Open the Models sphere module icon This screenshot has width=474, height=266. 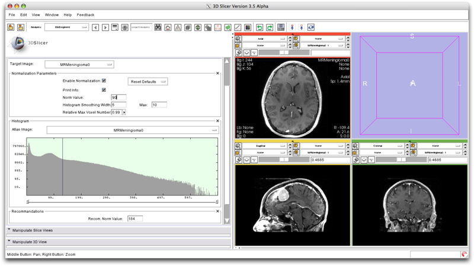198,27
